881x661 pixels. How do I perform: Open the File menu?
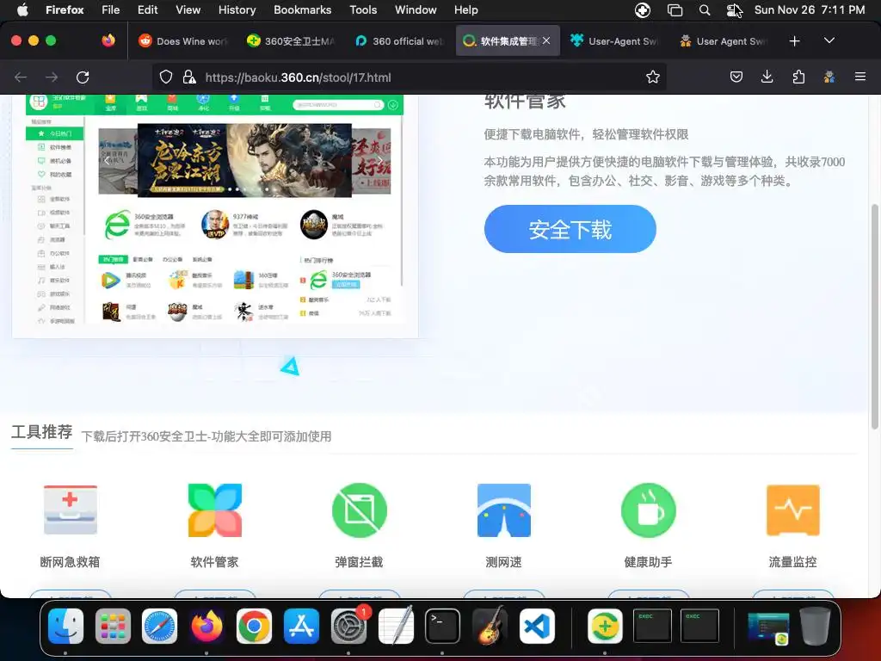coord(110,9)
